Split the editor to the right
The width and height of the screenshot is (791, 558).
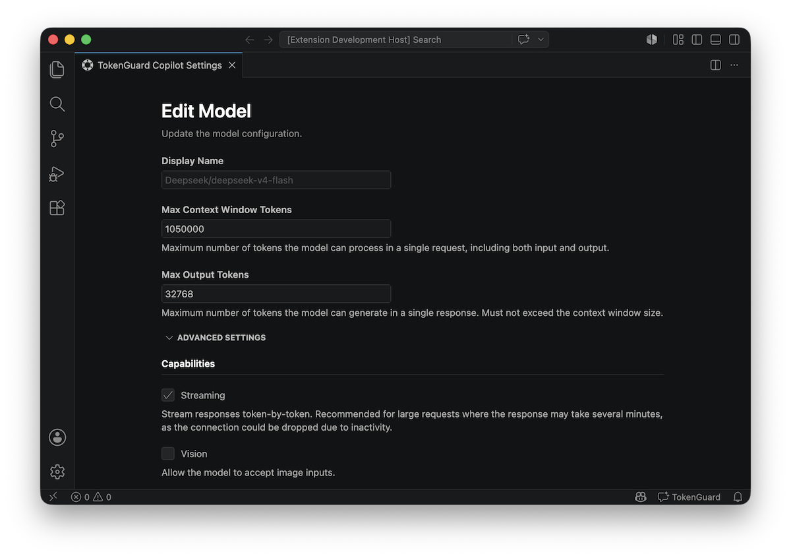715,65
